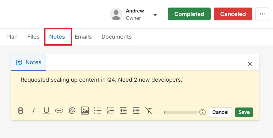Switch to the Emails tab
273x138 pixels.
click(x=83, y=37)
